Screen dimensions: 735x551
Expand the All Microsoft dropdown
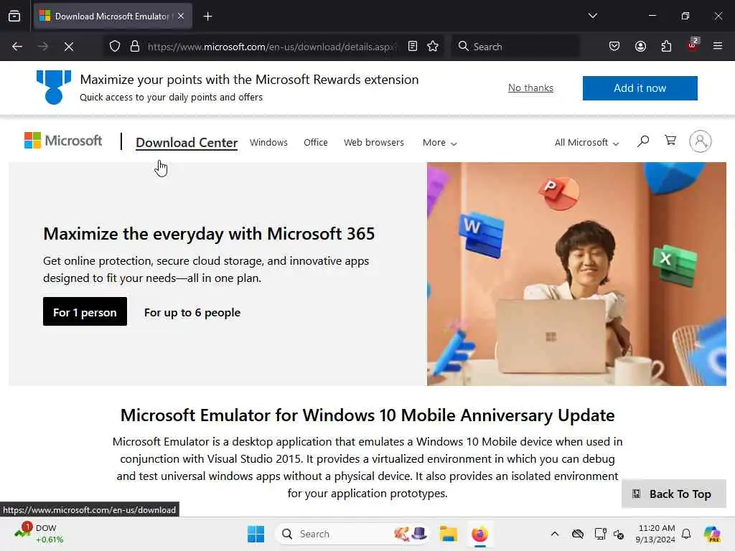(x=586, y=143)
